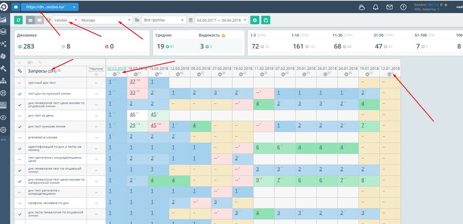Image resolution: width=463 pixels, height=224 pixels.
Task: Open the notifications bell
Action: pos(376,7)
